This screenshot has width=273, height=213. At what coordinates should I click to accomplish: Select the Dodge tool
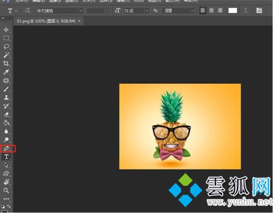click(x=6, y=140)
